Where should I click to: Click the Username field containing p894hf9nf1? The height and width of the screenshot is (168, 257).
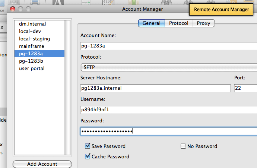tap(169, 109)
